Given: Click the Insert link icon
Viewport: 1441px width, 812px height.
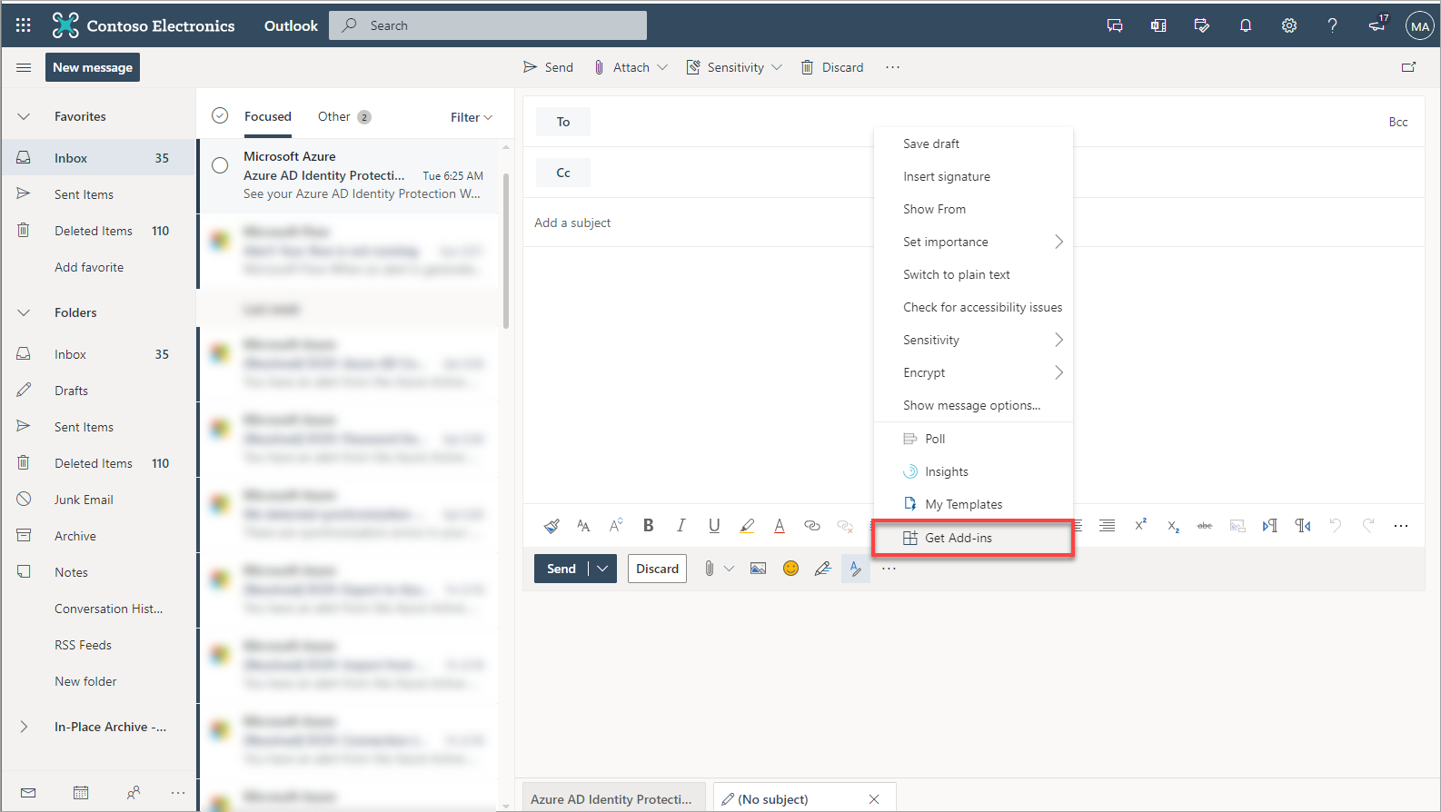Looking at the screenshot, I should point(812,526).
